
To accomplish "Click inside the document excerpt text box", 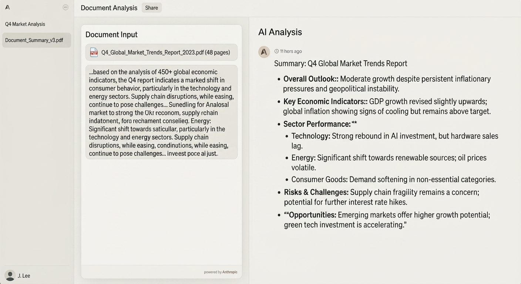I will (x=161, y=112).
